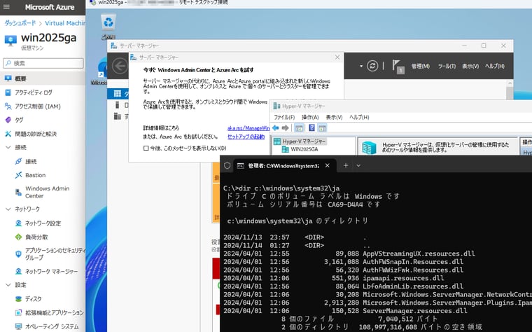Click ServerManager.resources.dll in terminal output

pos(415,310)
